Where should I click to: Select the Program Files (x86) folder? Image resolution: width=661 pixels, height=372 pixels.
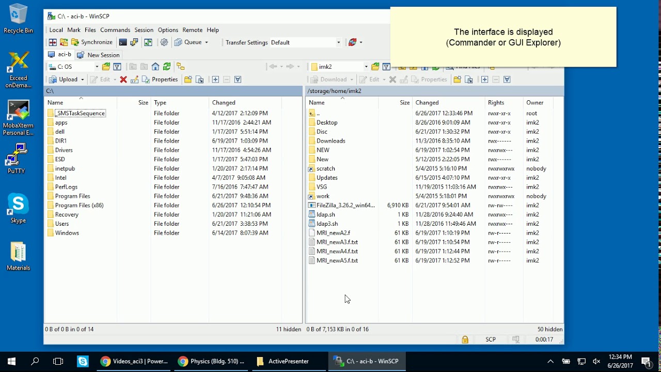point(79,205)
